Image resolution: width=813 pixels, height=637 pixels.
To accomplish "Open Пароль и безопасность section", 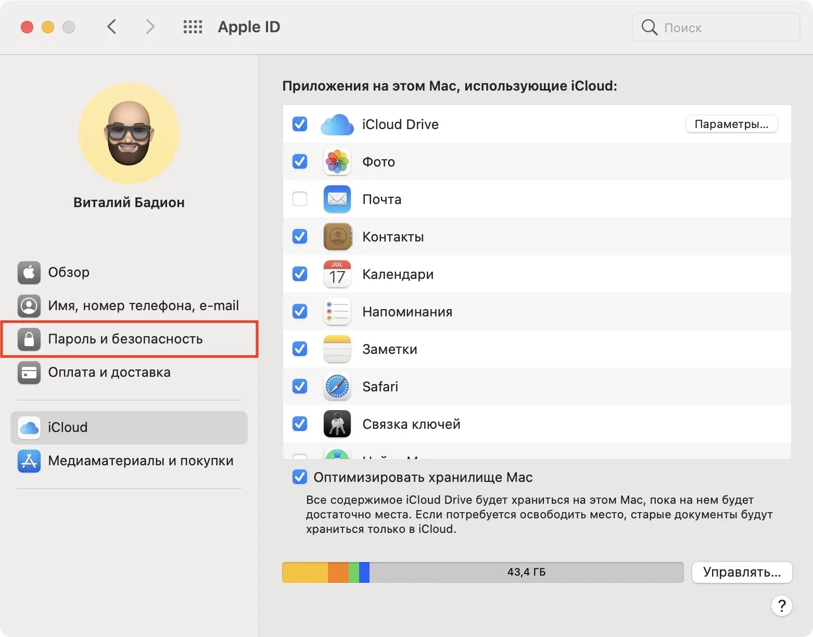I will [129, 339].
